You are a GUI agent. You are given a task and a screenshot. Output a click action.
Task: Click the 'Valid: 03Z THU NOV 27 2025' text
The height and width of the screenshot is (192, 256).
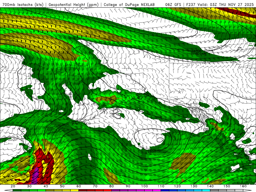point(226,5)
